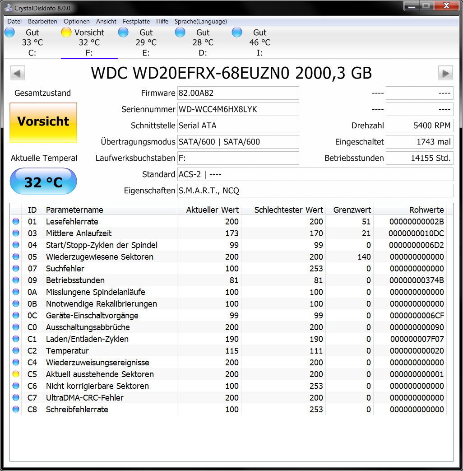Click the Firmware field 82.00A82
The image size is (463, 471).
tap(238, 93)
